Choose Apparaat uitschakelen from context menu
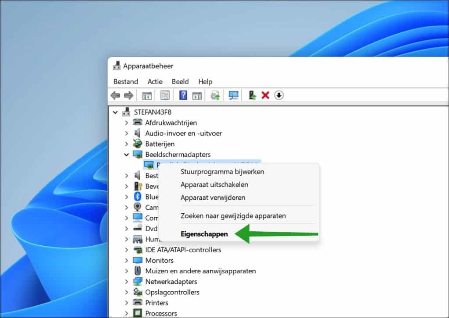 pyautogui.click(x=214, y=184)
